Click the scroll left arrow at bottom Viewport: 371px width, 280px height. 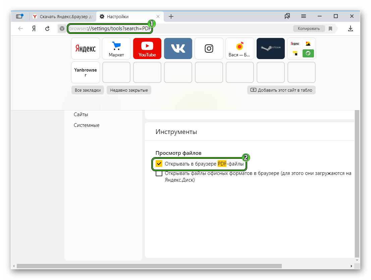[x=14, y=266]
